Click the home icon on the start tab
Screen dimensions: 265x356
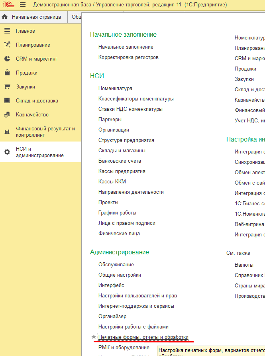point(4,17)
